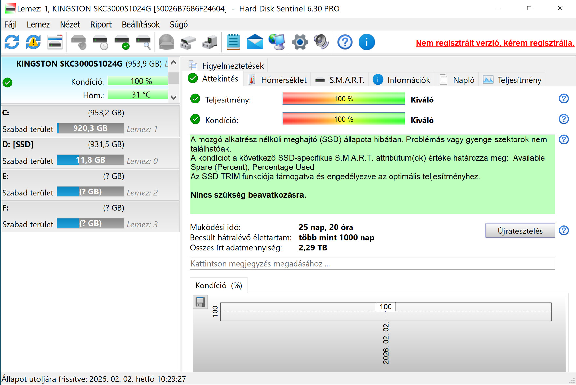Click the refresh disk status icon
576x385 pixels.
[12, 42]
